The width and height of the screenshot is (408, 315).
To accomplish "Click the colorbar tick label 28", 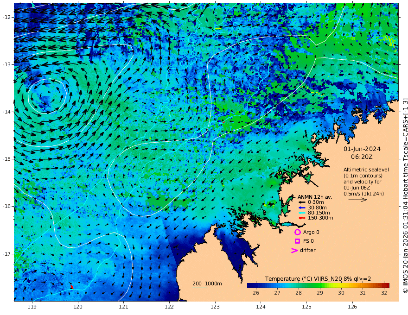I will [x=299, y=293].
